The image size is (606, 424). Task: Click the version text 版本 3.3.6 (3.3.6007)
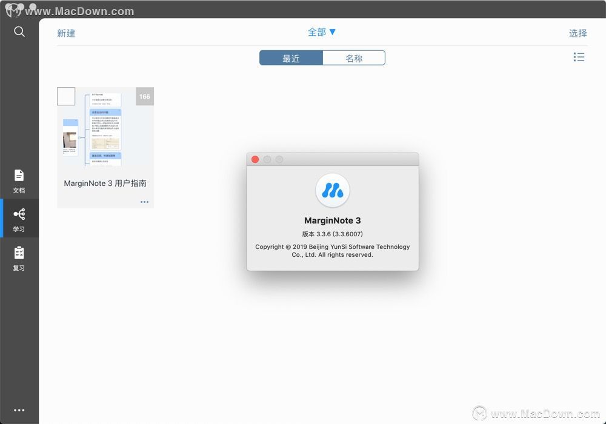[x=332, y=234]
